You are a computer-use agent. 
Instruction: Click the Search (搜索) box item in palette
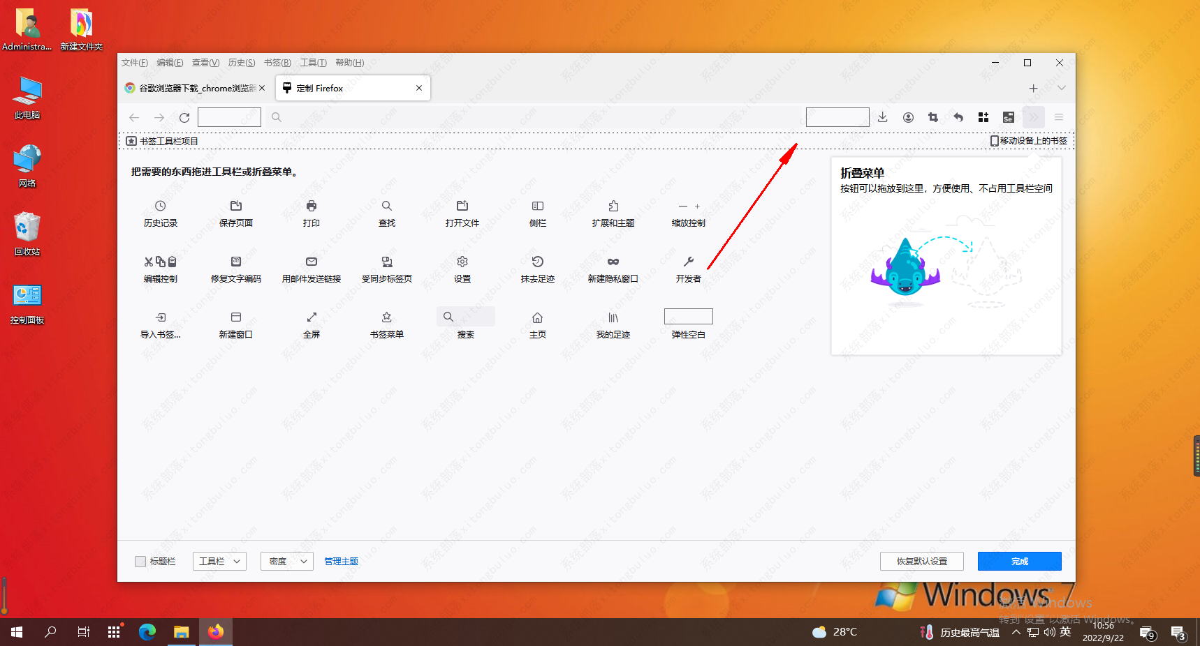[x=466, y=325]
